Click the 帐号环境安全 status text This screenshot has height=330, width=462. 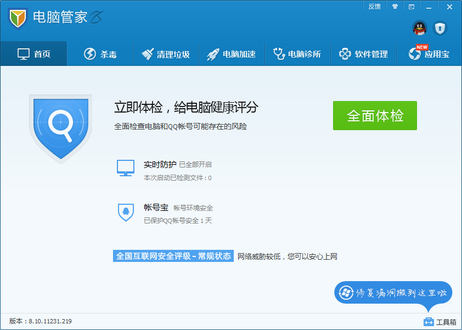pyautogui.click(x=193, y=208)
